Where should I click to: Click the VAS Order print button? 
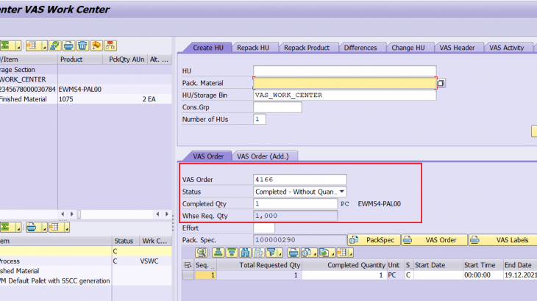434,240
